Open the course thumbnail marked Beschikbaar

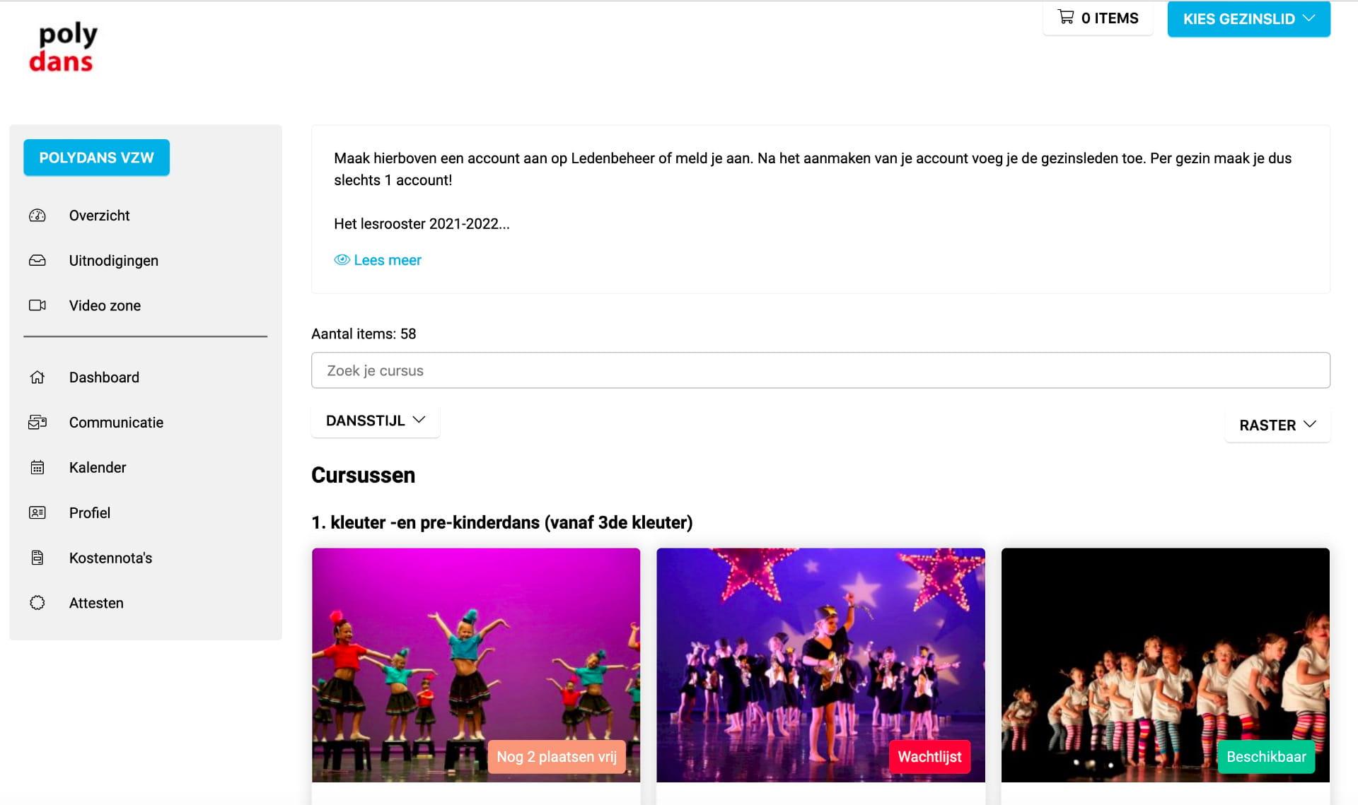click(1166, 665)
